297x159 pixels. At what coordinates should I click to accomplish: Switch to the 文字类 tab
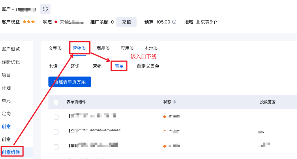pos(55,48)
